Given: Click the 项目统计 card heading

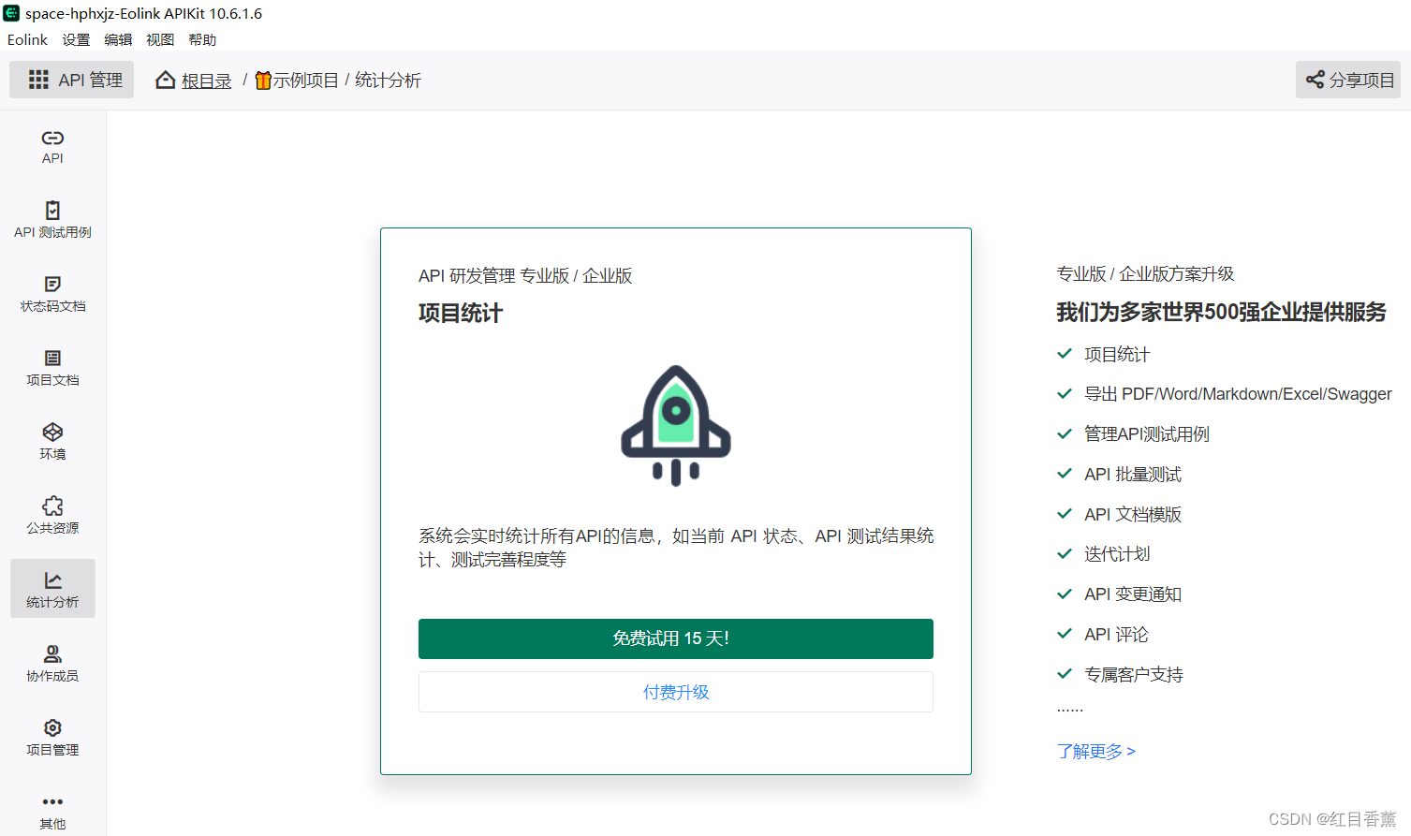Looking at the screenshot, I should coord(461,314).
